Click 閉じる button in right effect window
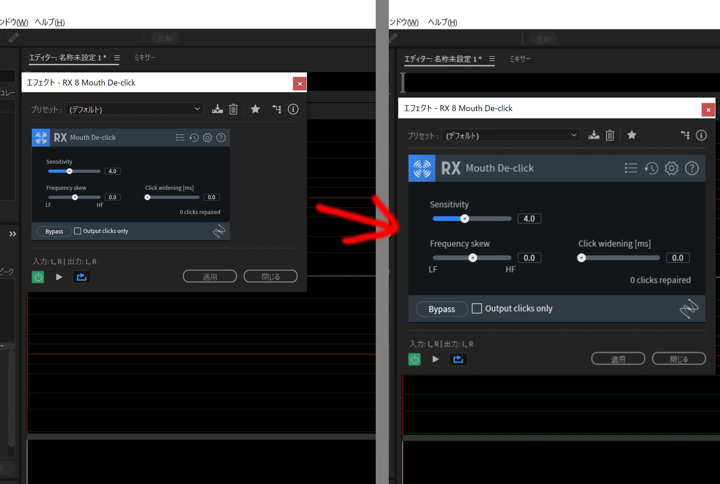The width and height of the screenshot is (720, 484). (679, 359)
